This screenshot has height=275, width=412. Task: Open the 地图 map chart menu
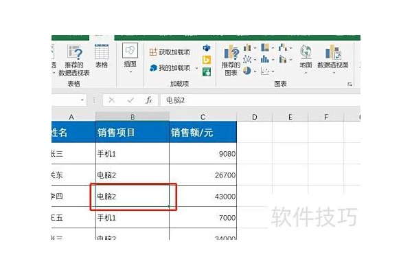pyautogui.click(x=306, y=59)
